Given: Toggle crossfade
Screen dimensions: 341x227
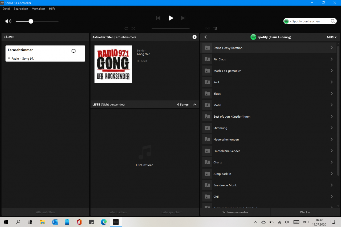Looking at the screenshot, I should point(208,28).
